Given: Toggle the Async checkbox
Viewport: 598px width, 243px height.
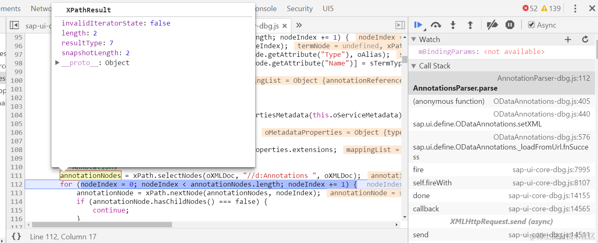Looking at the screenshot, I should click(x=531, y=25).
